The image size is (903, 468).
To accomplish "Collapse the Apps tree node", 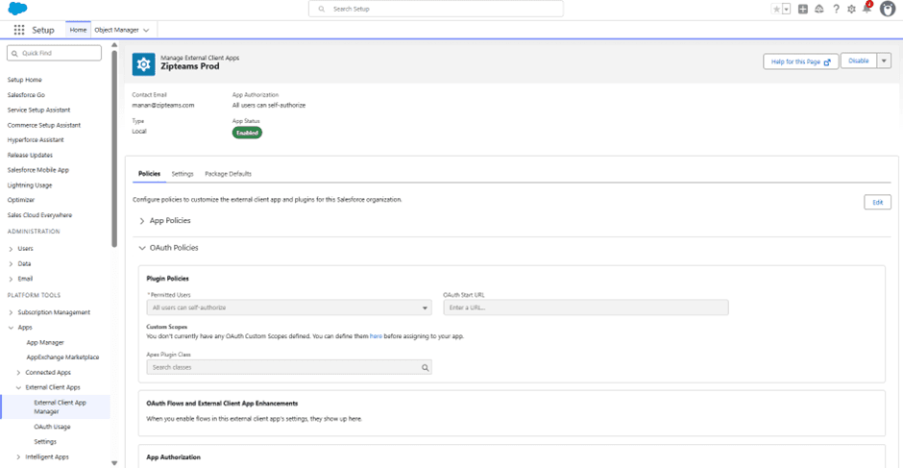I will pos(11,328).
